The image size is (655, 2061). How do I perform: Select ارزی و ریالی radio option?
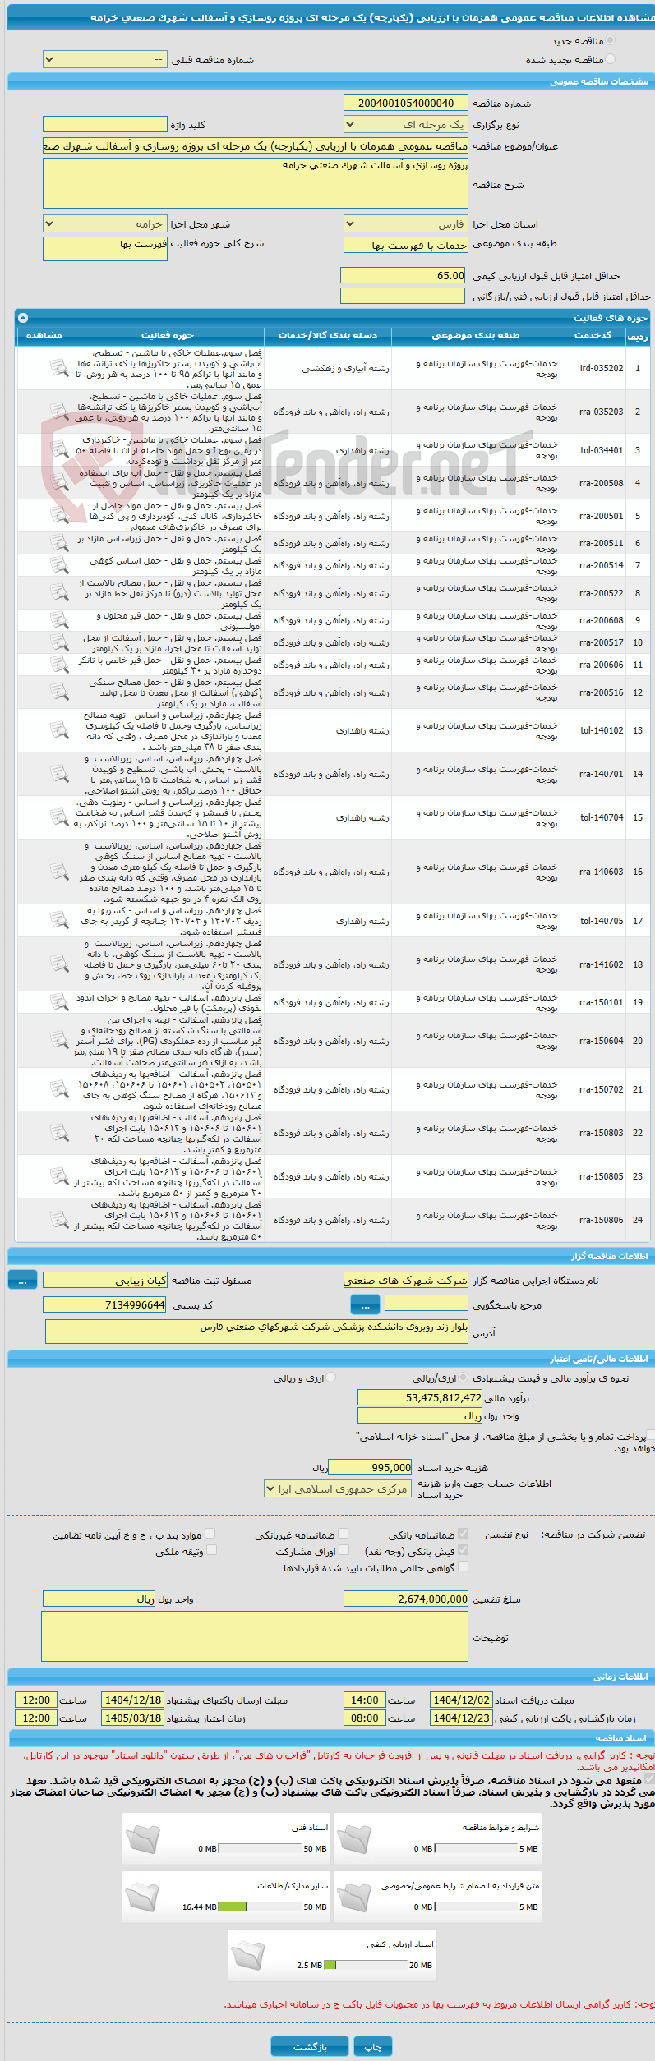pyautogui.click(x=330, y=1378)
